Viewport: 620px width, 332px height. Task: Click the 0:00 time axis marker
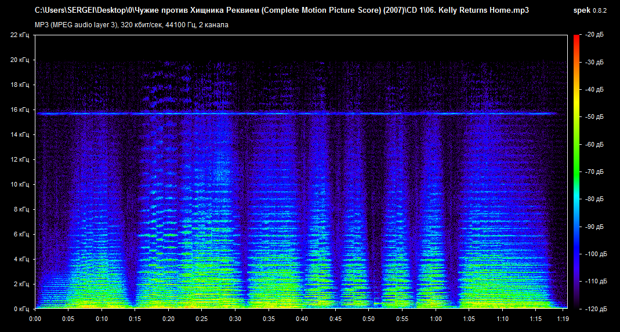coord(35,318)
